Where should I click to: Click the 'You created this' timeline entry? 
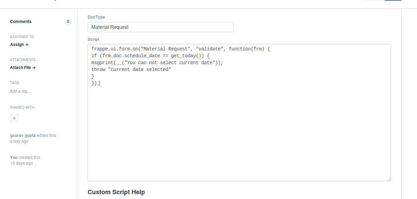(25, 157)
